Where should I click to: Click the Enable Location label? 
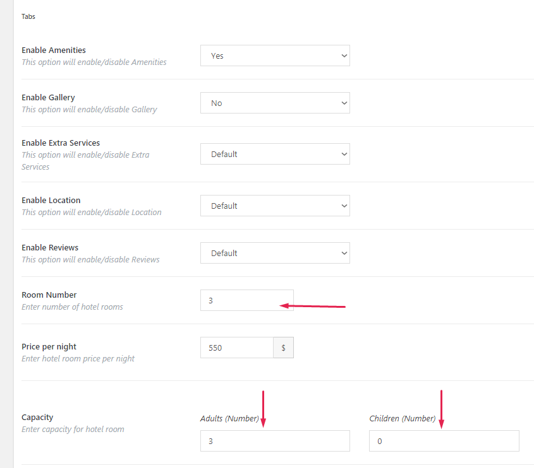click(x=51, y=200)
